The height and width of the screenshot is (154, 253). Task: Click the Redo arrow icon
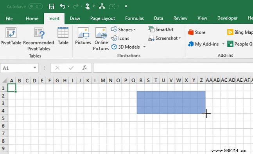(76, 6)
